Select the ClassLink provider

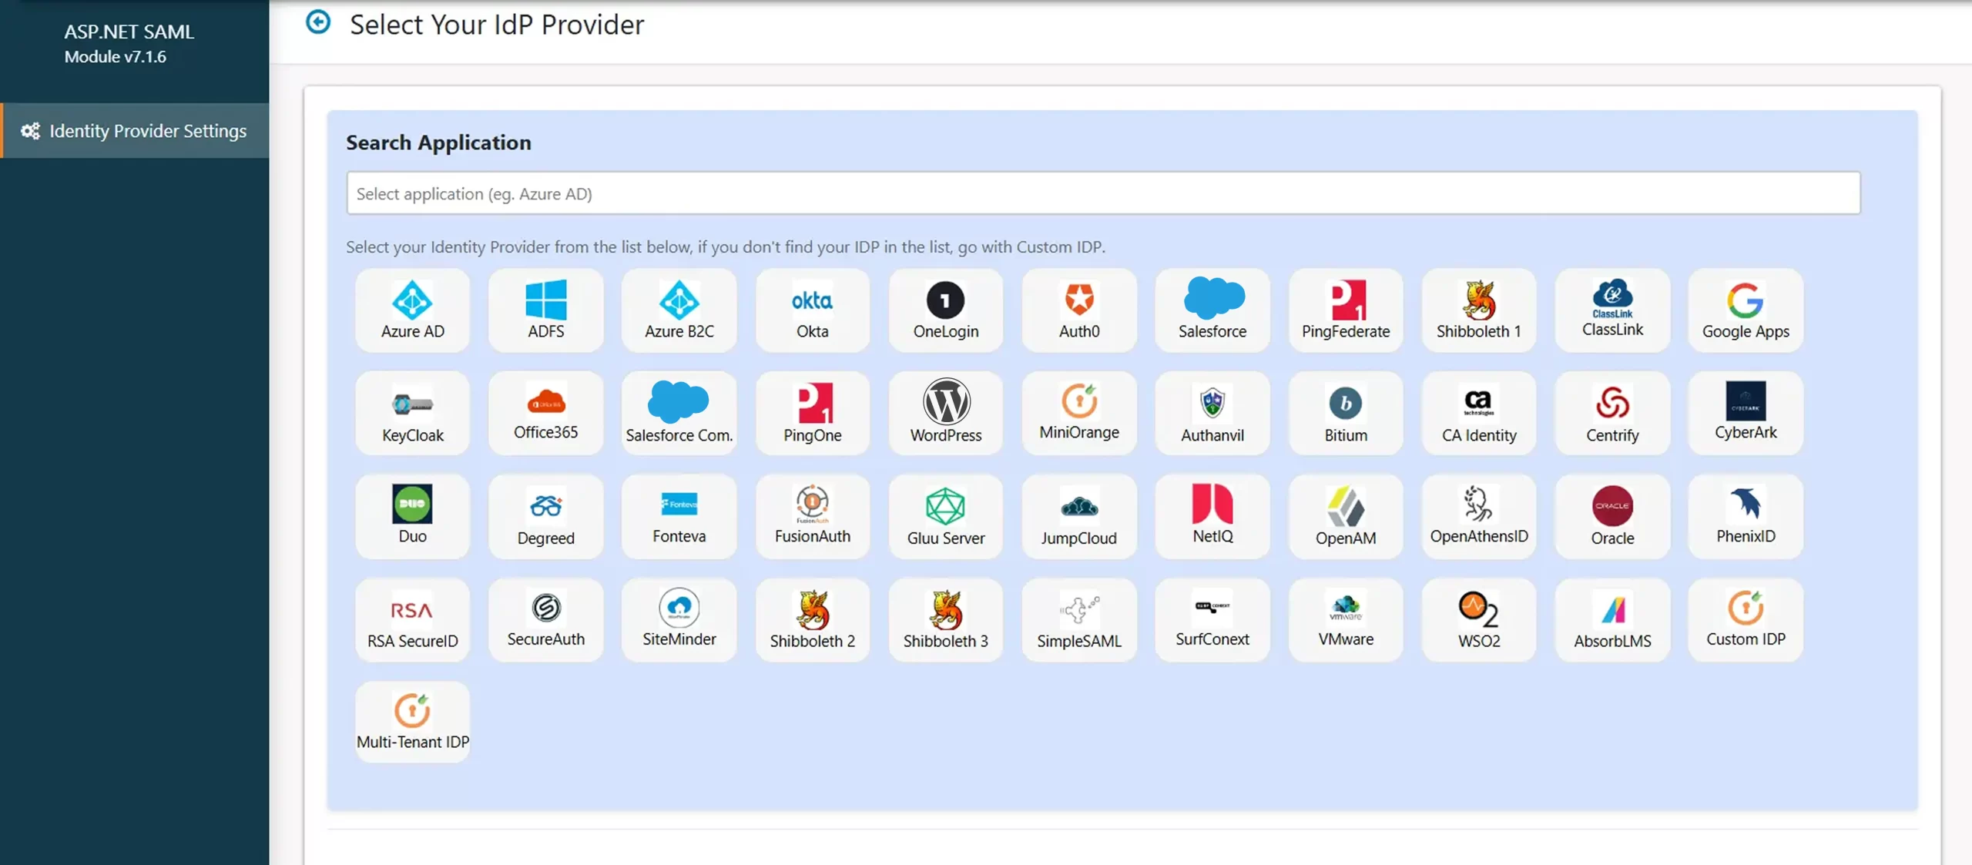click(1611, 310)
